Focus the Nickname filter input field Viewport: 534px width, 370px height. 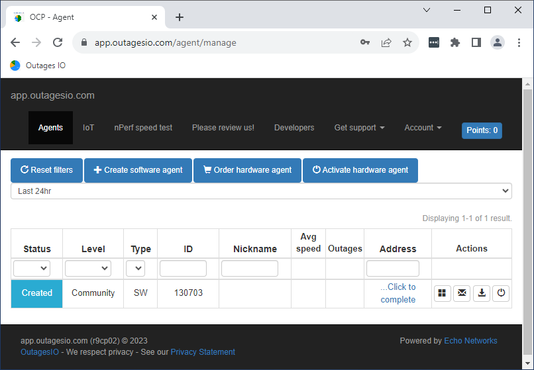point(250,268)
